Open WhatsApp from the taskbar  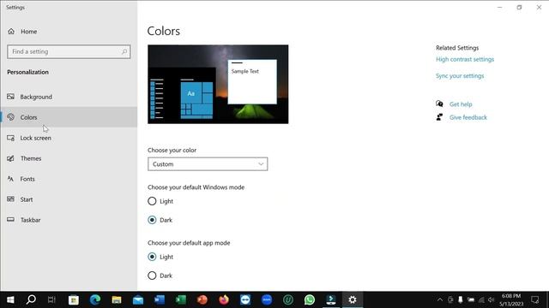pos(310,299)
